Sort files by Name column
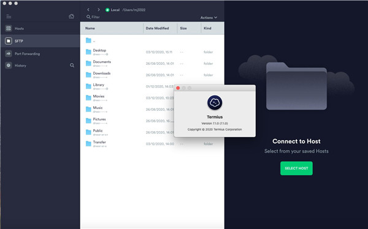Image resolution: width=368 pixels, height=229 pixels. (x=112, y=28)
